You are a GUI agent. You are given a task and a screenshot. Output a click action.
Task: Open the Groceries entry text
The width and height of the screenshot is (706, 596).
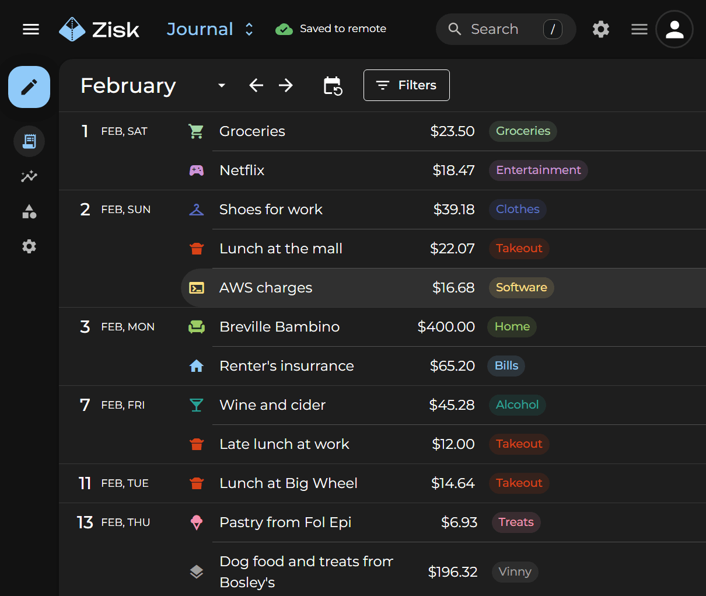coord(252,131)
